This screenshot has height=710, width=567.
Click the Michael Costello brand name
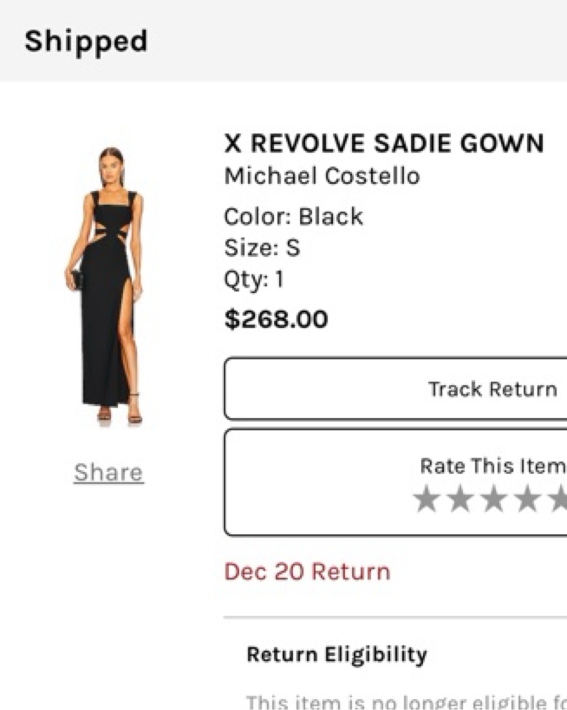322,176
